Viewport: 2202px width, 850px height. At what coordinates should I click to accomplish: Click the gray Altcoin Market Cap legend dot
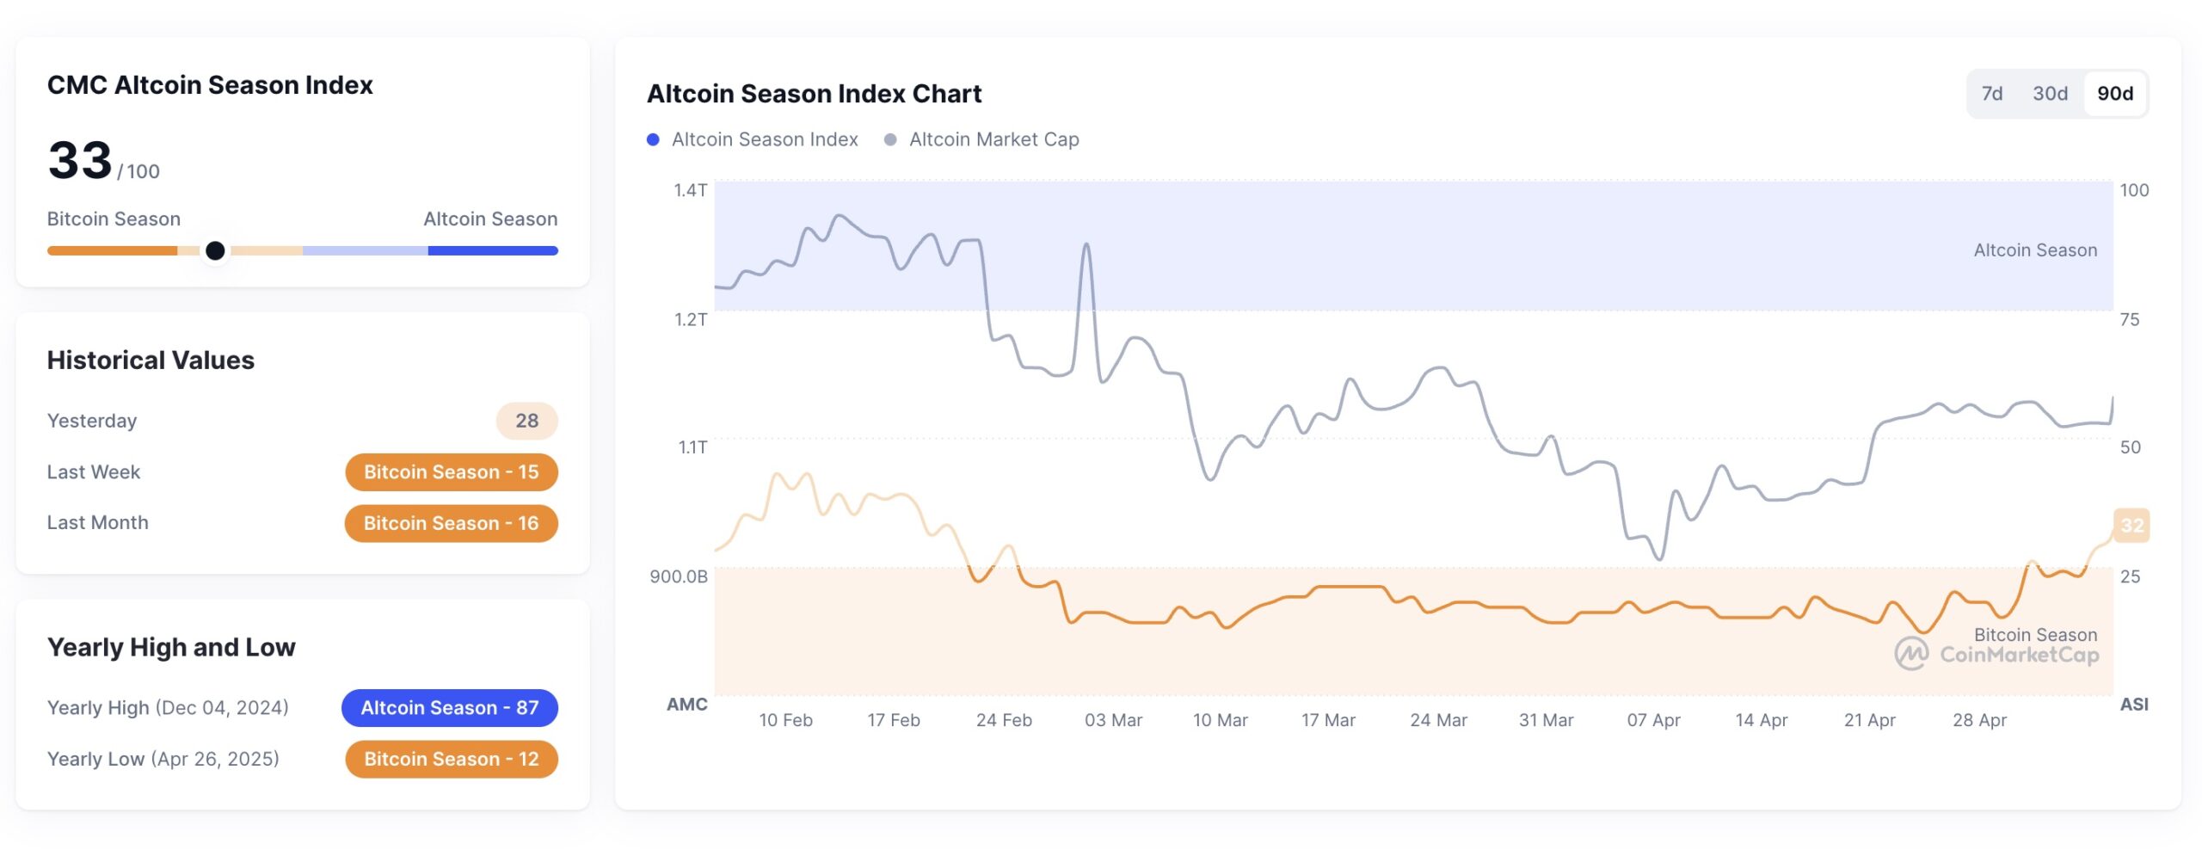click(x=890, y=139)
